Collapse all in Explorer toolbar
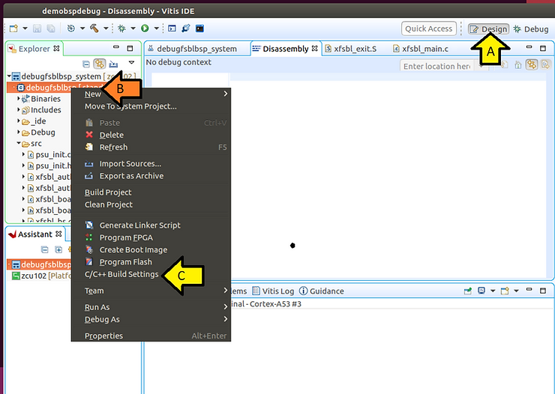 pos(86,64)
